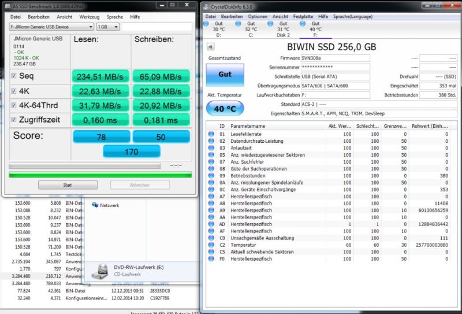Viewport: 462px width, 314px height.
Task: Click the write score 50 box
Action: click(161, 137)
